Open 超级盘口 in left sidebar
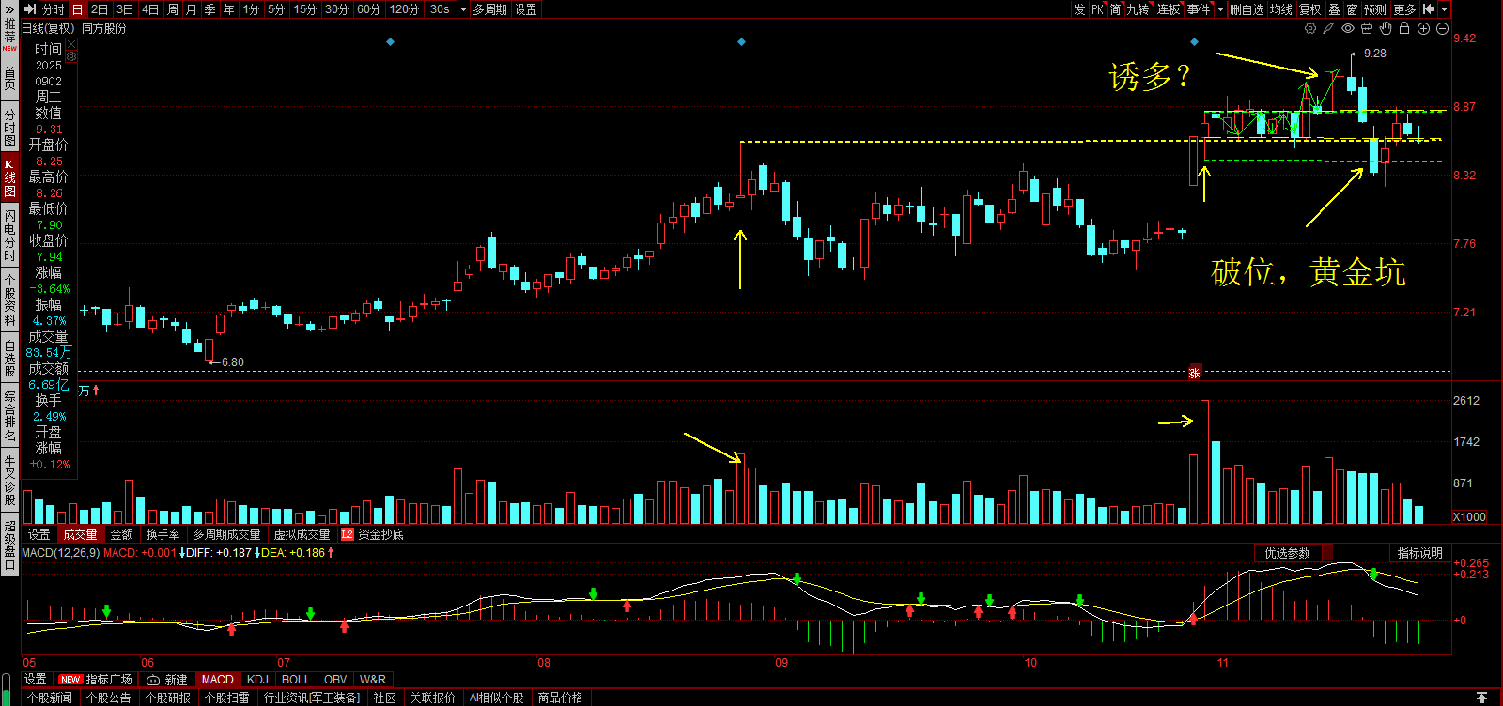 [9, 545]
